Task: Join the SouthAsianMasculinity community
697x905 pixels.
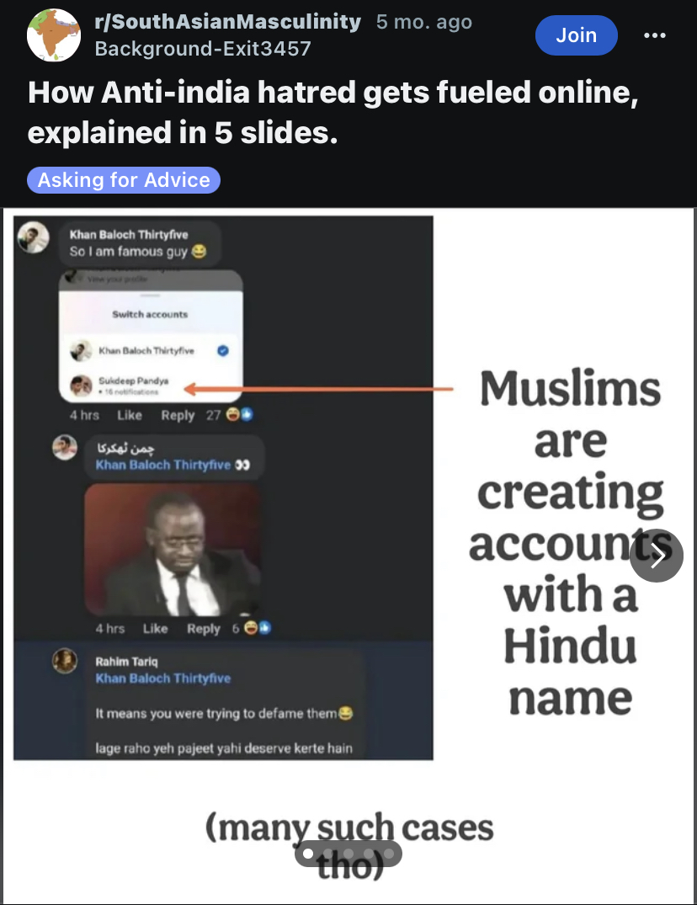Action: tap(577, 35)
